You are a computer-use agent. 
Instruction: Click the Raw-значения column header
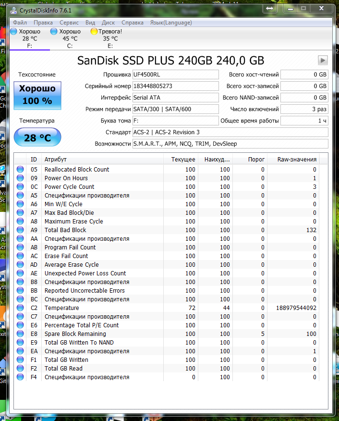[293, 160]
